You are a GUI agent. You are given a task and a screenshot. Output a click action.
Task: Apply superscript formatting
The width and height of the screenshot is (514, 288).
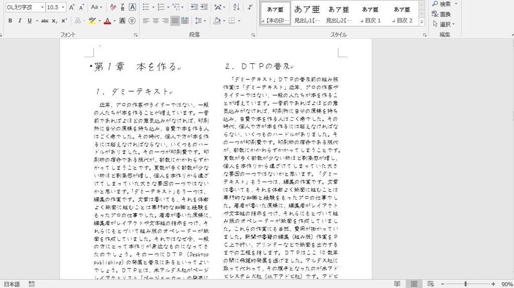click(64, 21)
